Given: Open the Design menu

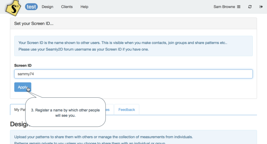Looking at the screenshot, I should click(x=47, y=7).
